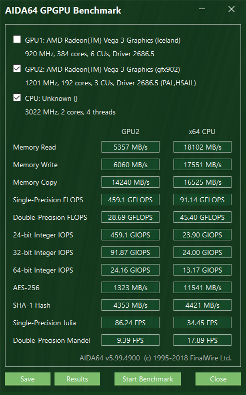The image size is (246, 395).
Task: Click GPU2 SHA-1 4353 MB/s result
Action: pyautogui.click(x=130, y=305)
